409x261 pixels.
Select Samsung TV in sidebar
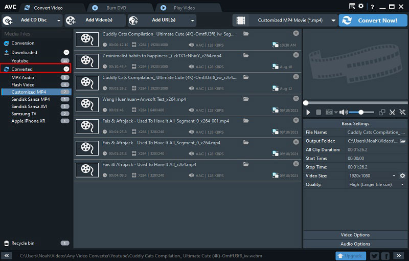tap(24, 114)
